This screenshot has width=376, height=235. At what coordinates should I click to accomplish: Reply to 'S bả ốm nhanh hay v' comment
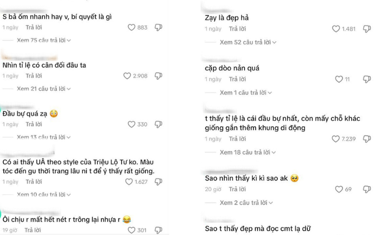(x=34, y=27)
